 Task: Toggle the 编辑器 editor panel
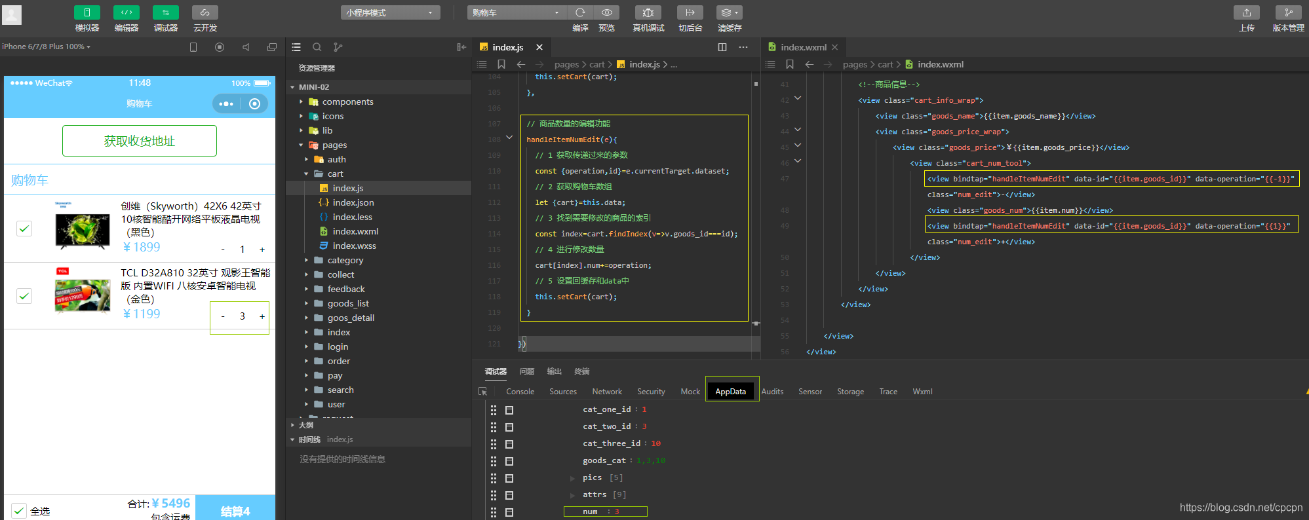tap(127, 12)
